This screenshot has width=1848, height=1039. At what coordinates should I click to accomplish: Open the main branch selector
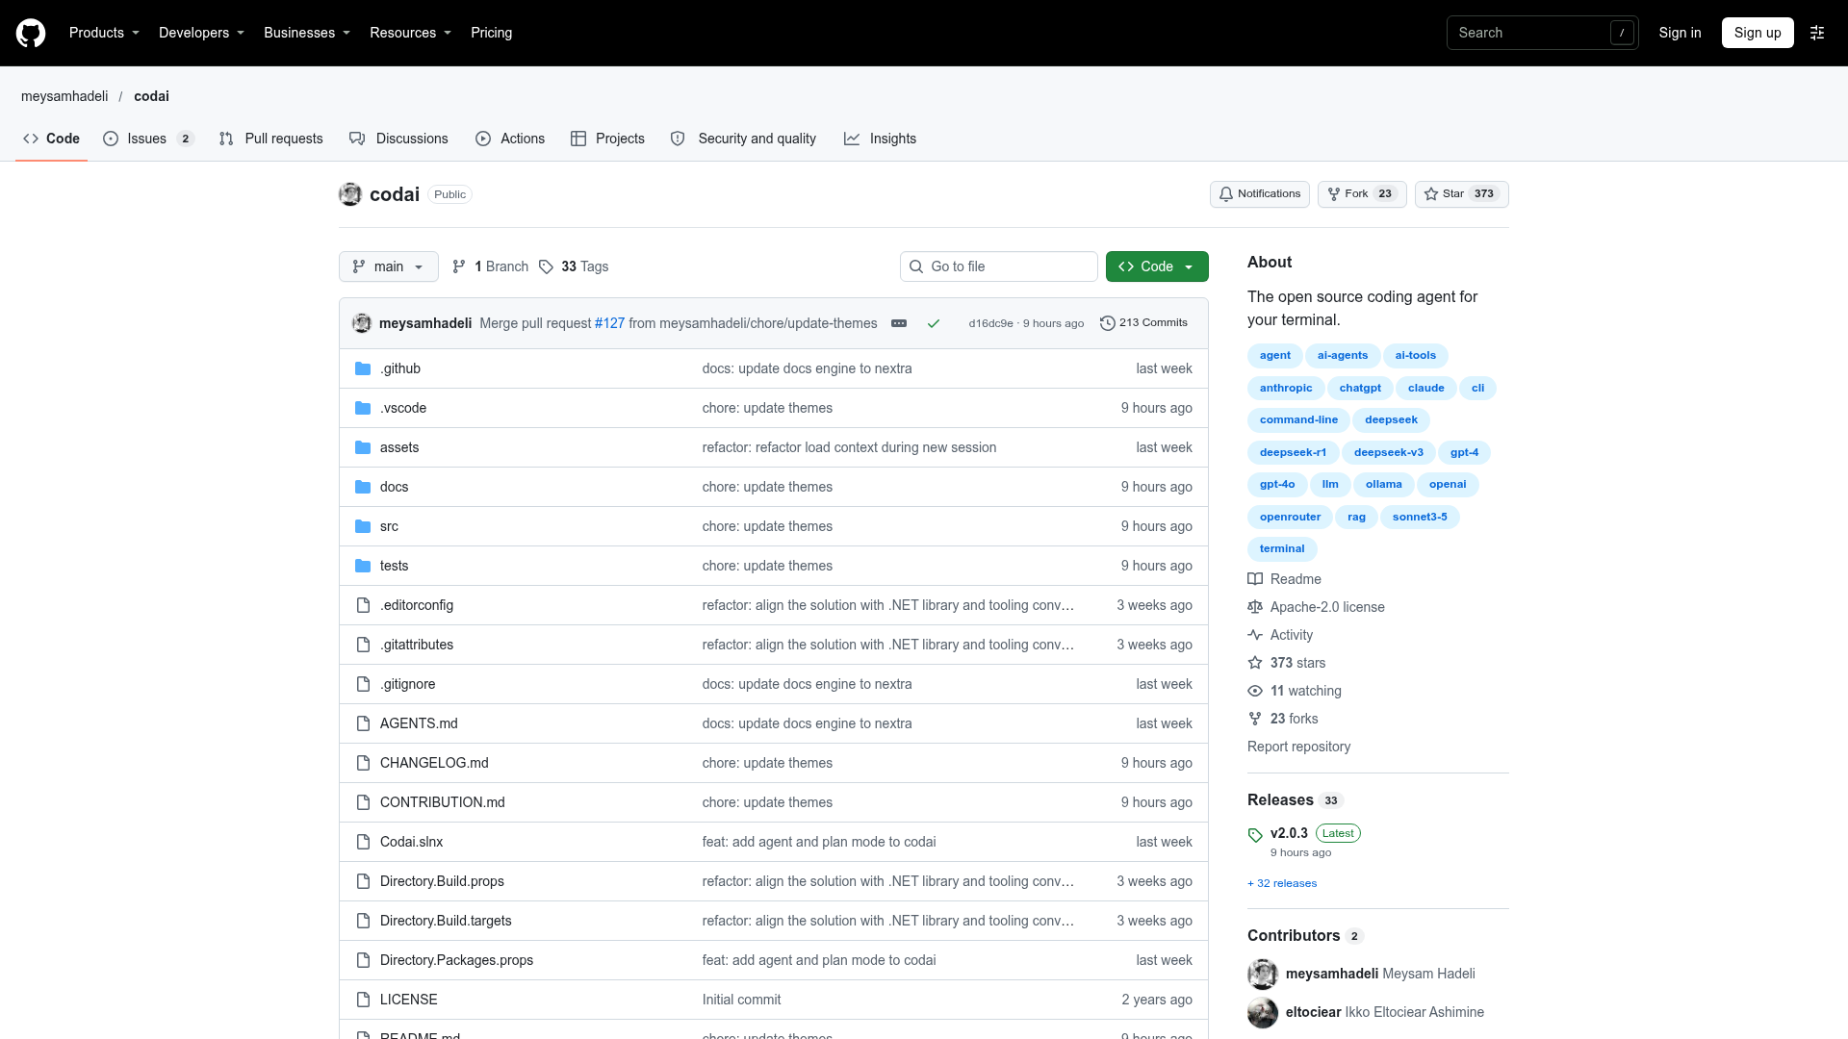click(x=388, y=266)
